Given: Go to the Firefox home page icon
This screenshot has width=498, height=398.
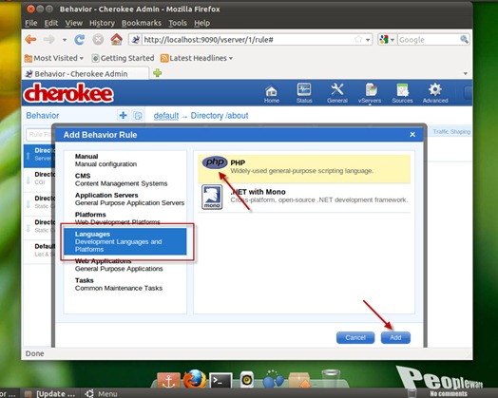Looking at the screenshot, I should pos(117,39).
